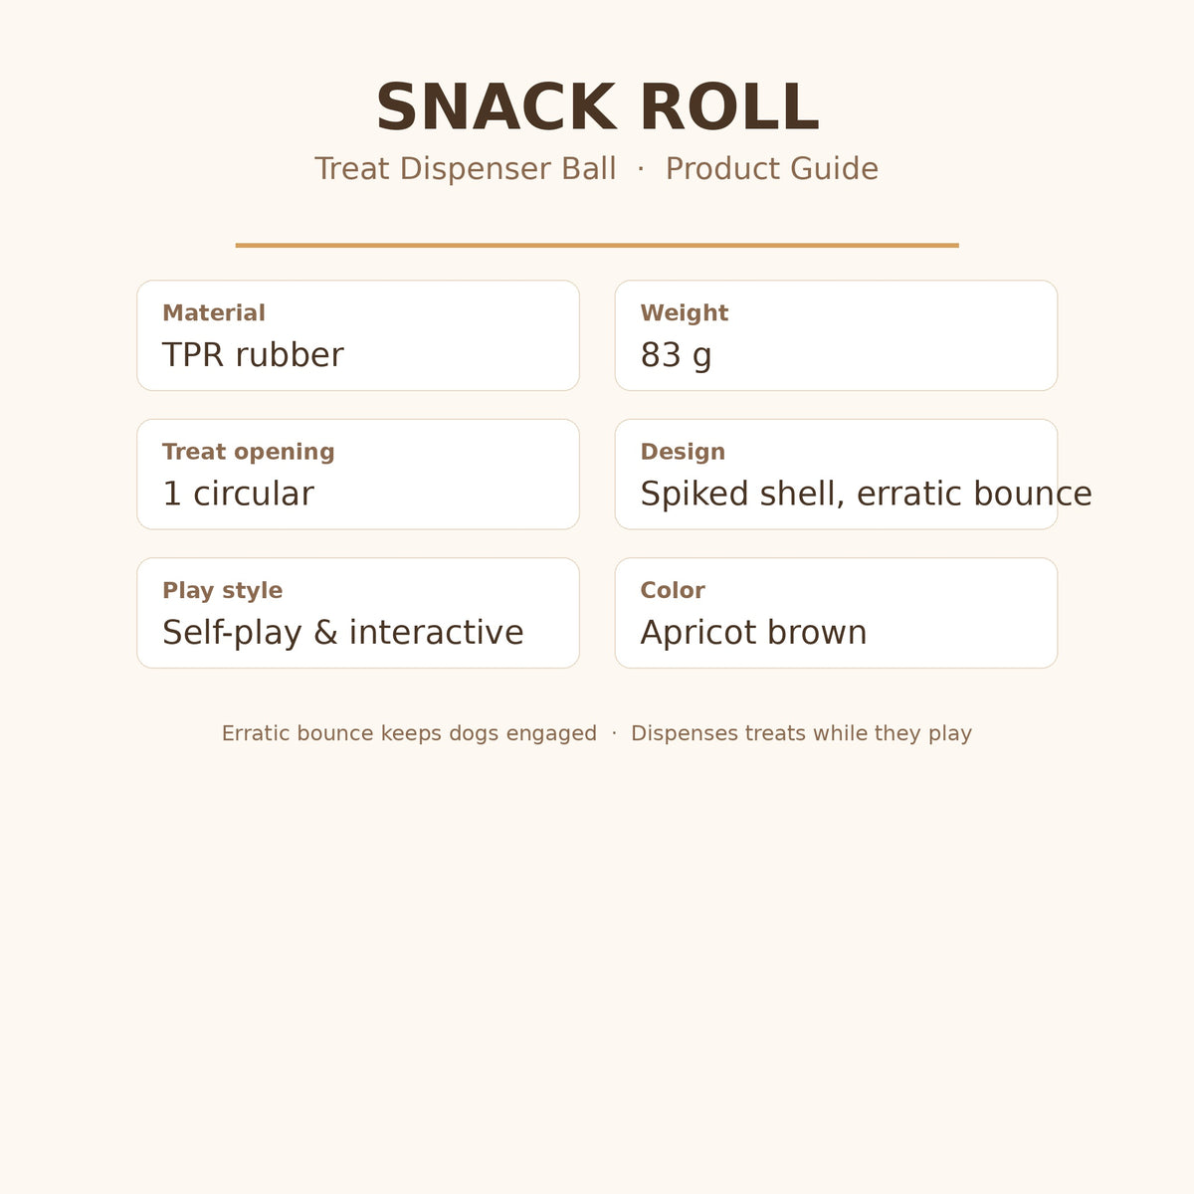Click Self-play & interactive value
The image size is (1194, 1194).
click(x=342, y=633)
